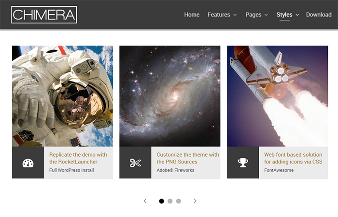This screenshot has width=338, height=217.
Task: Select the third slideshow dot
Action: [179, 201]
